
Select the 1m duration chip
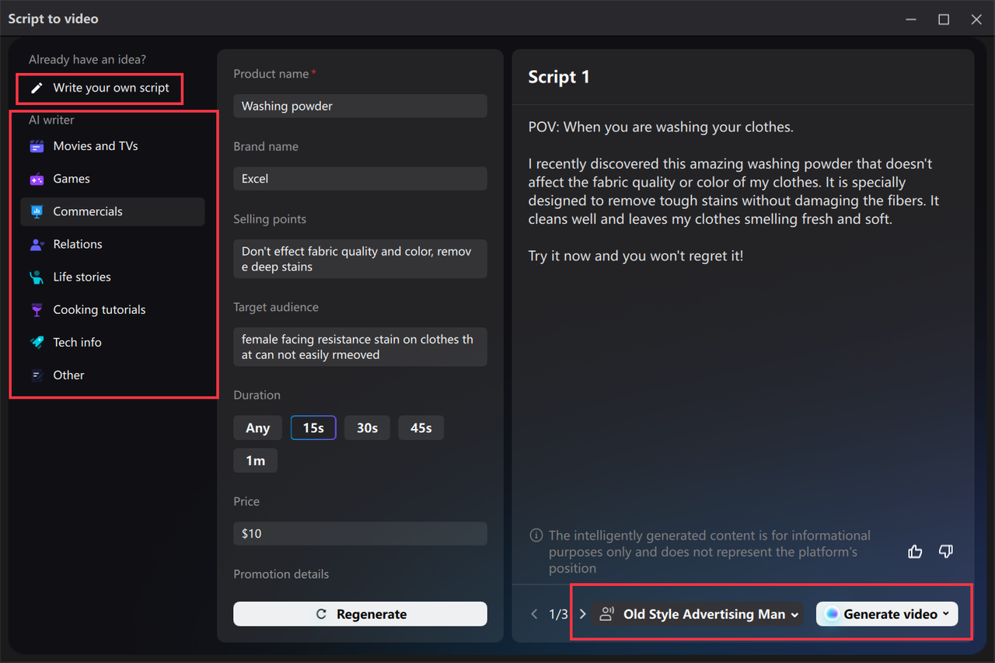[x=255, y=460]
